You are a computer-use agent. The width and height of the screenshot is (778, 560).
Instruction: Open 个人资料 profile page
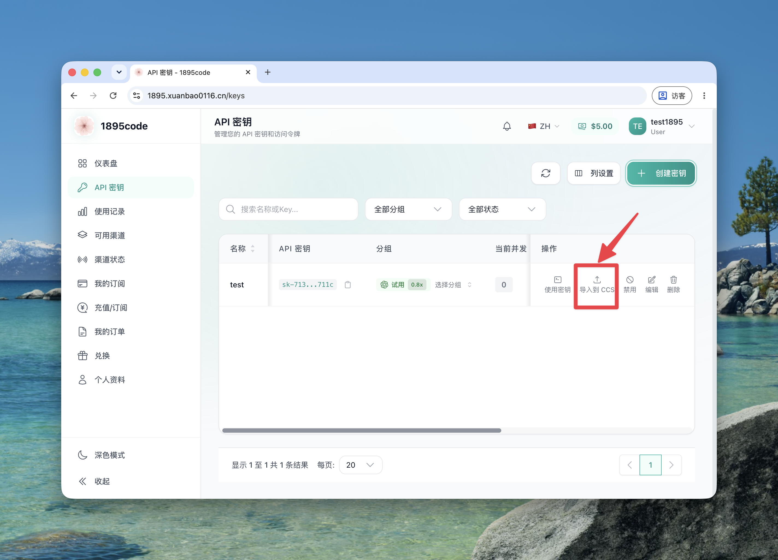point(131,380)
